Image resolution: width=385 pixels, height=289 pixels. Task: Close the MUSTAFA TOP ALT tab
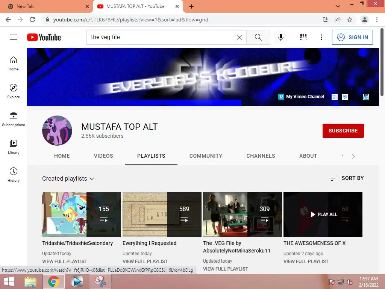[177, 6]
